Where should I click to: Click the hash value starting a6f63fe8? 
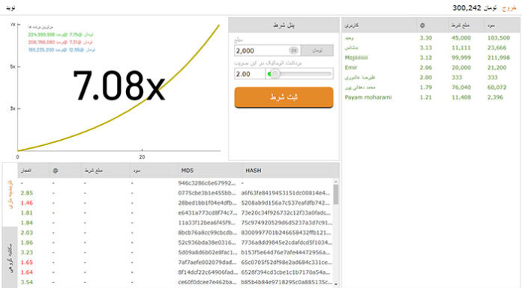pyautogui.click(x=286, y=193)
